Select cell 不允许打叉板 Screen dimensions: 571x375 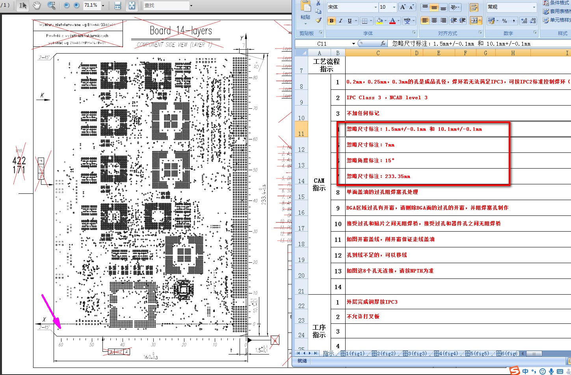(458, 317)
